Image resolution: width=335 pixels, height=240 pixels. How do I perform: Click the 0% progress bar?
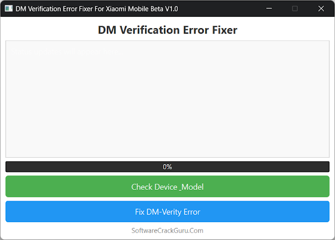click(x=167, y=167)
